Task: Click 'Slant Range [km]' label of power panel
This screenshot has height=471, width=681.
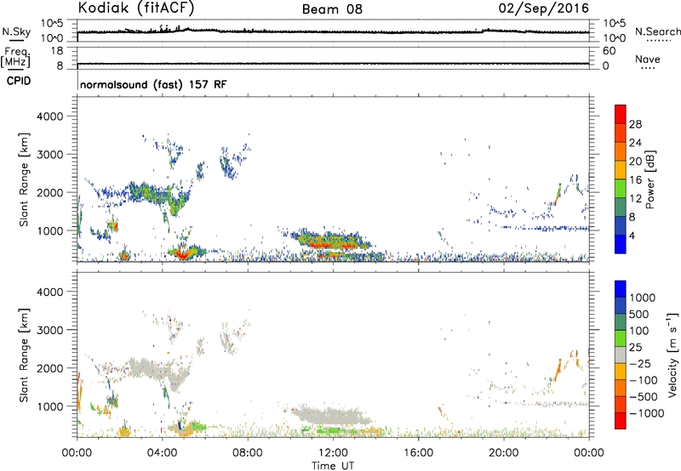Action: (x=24, y=179)
